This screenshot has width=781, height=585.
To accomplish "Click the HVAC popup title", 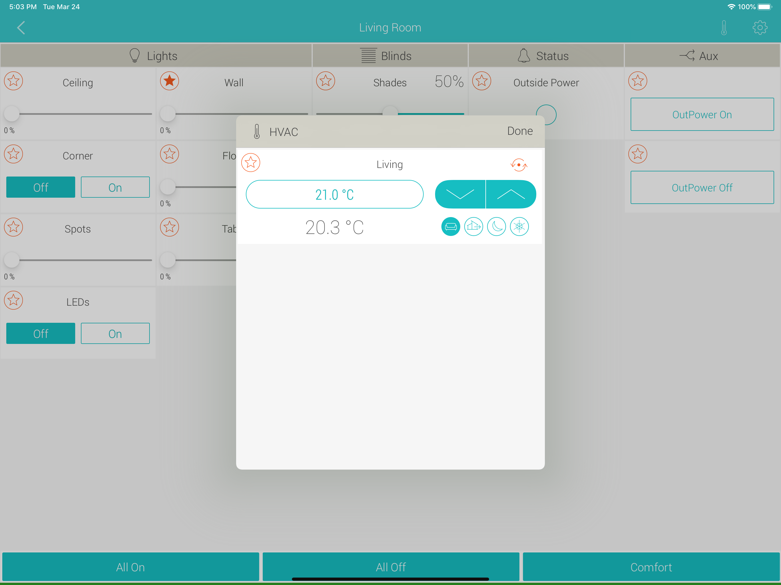I will (284, 132).
